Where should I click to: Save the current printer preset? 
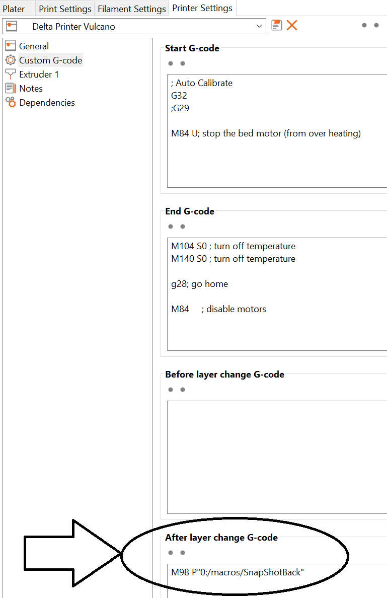[x=276, y=25]
